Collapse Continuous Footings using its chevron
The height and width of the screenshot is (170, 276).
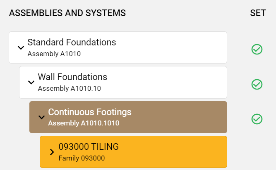point(41,117)
